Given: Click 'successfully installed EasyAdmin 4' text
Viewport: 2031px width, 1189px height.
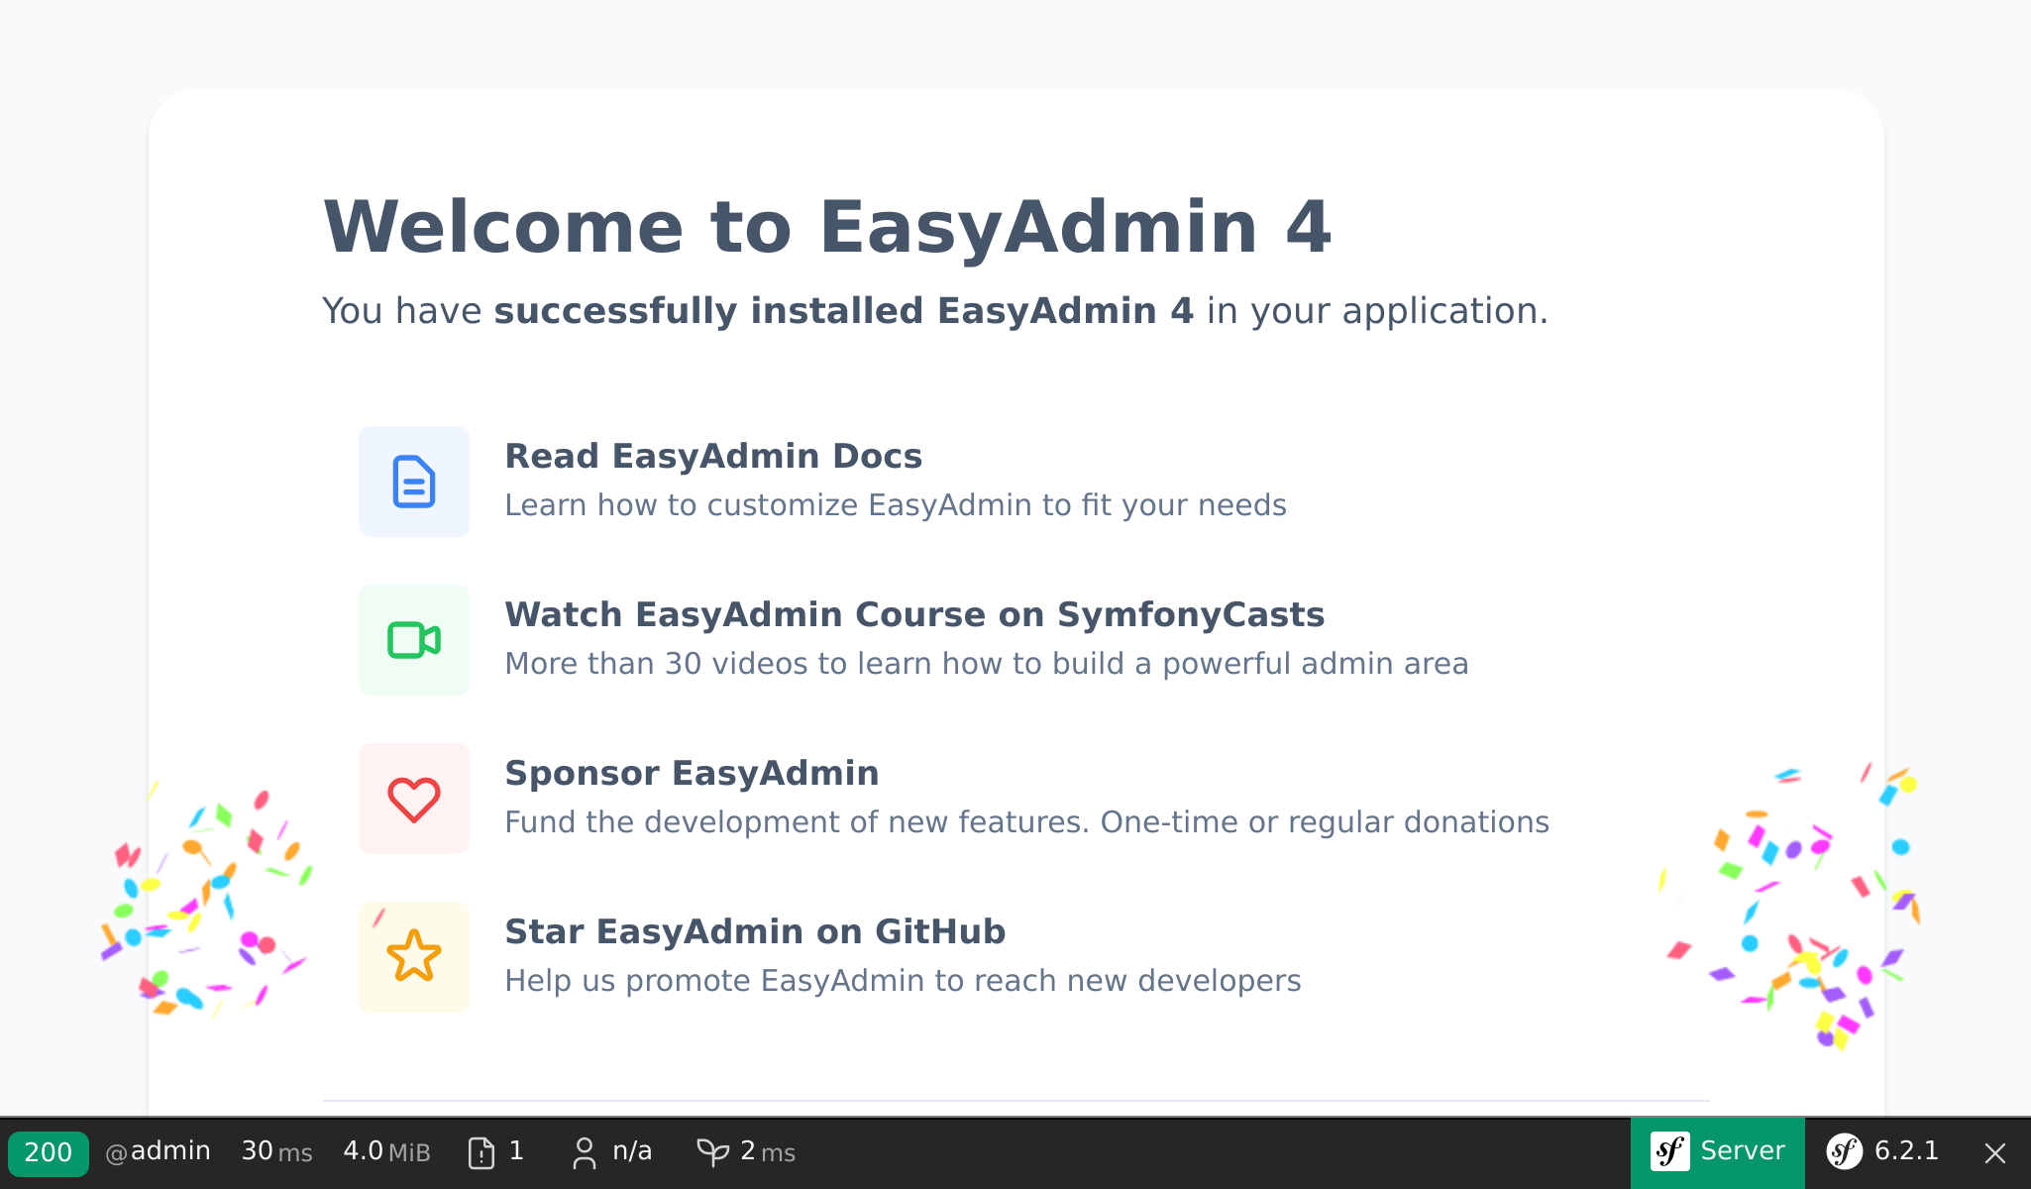Looking at the screenshot, I should coord(844,311).
